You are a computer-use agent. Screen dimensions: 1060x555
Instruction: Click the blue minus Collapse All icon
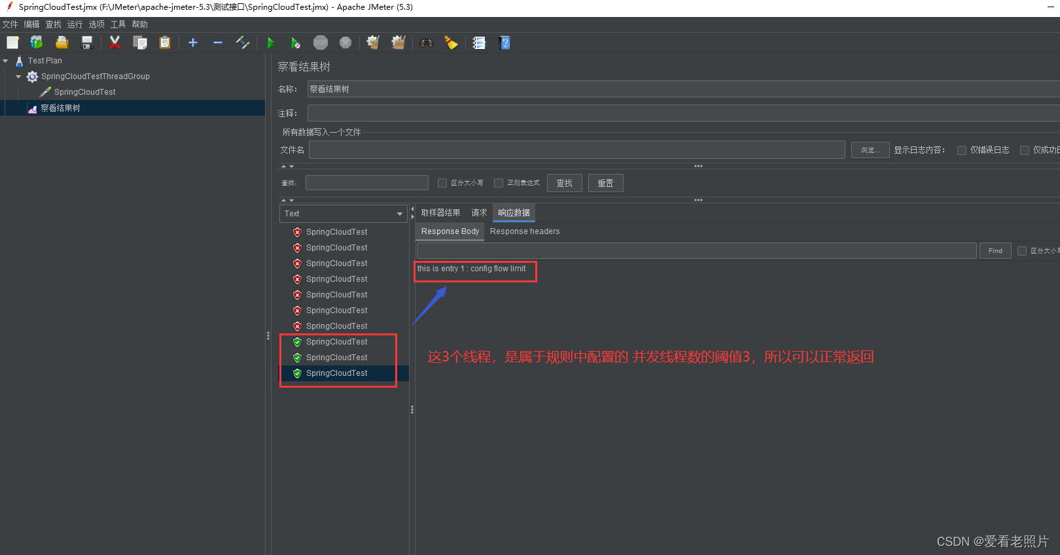[218, 42]
